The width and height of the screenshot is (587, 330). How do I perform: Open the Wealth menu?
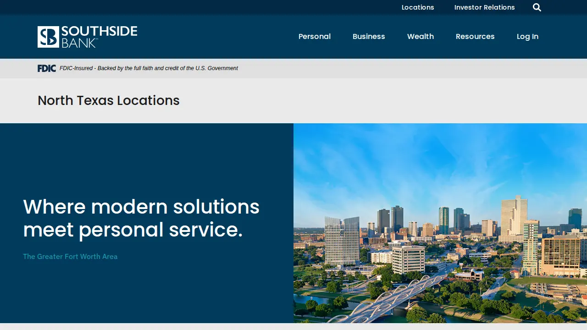(x=421, y=37)
